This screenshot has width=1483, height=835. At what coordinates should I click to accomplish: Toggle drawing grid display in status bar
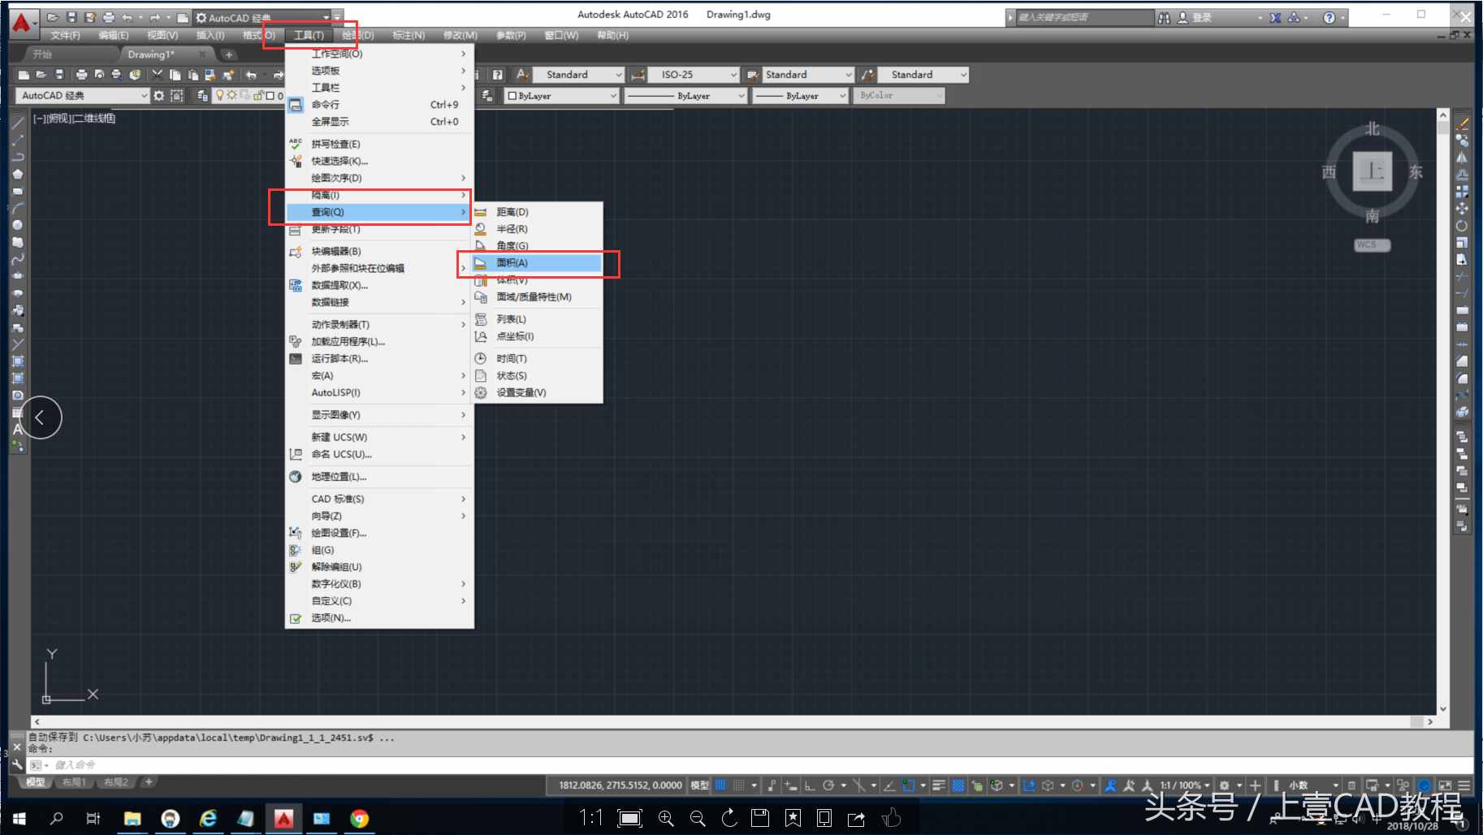point(720,785)
